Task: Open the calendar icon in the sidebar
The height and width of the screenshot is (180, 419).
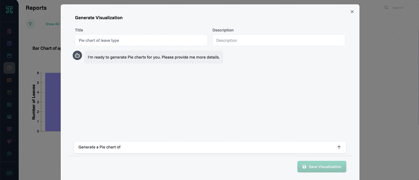Action: click(x=9, y=56)
